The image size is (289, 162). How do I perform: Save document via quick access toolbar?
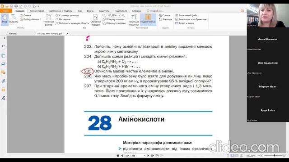point(11,6)
